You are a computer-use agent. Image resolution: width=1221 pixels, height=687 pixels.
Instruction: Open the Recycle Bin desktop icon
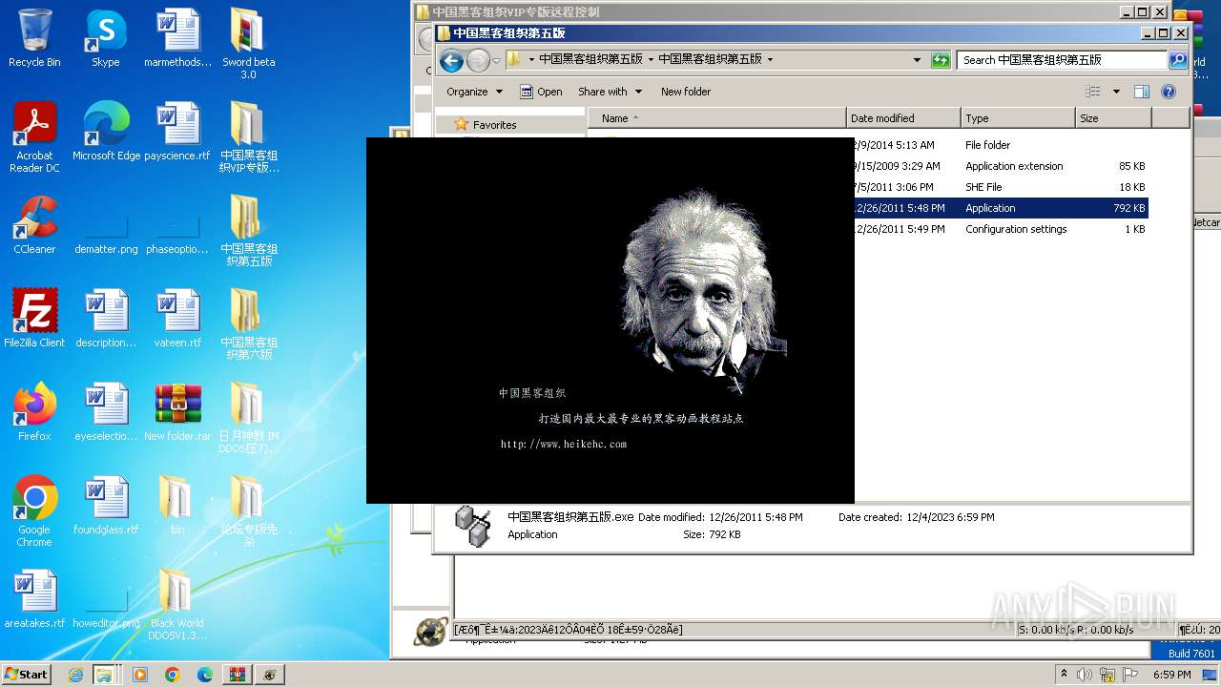click(x=34, y=38)
